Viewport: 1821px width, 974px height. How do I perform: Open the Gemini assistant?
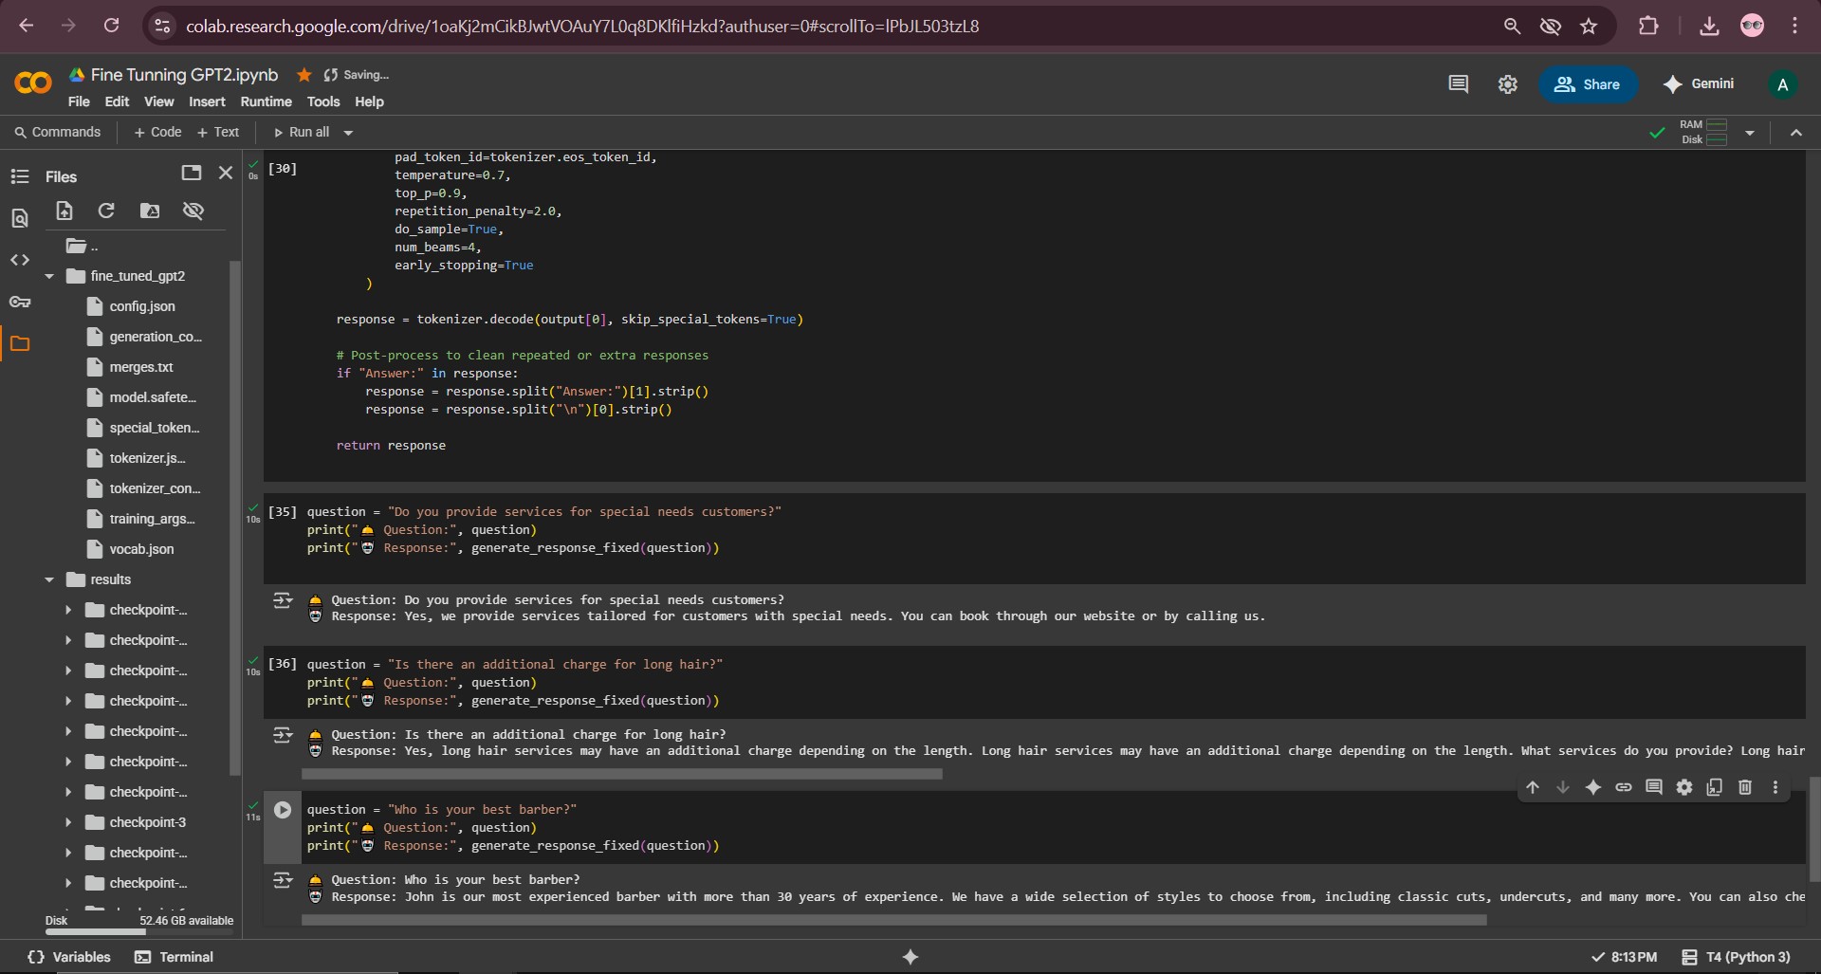tap(1699, 83)
